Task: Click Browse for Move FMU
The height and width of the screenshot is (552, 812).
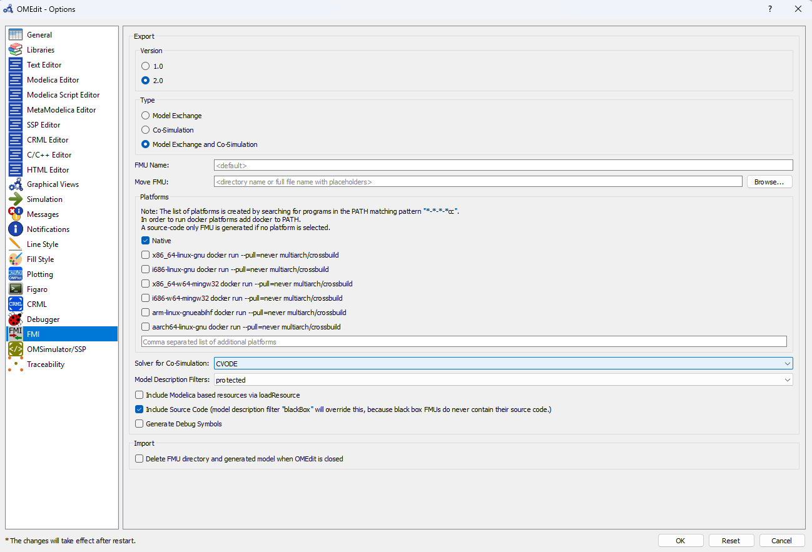Action: coord(769,182)
